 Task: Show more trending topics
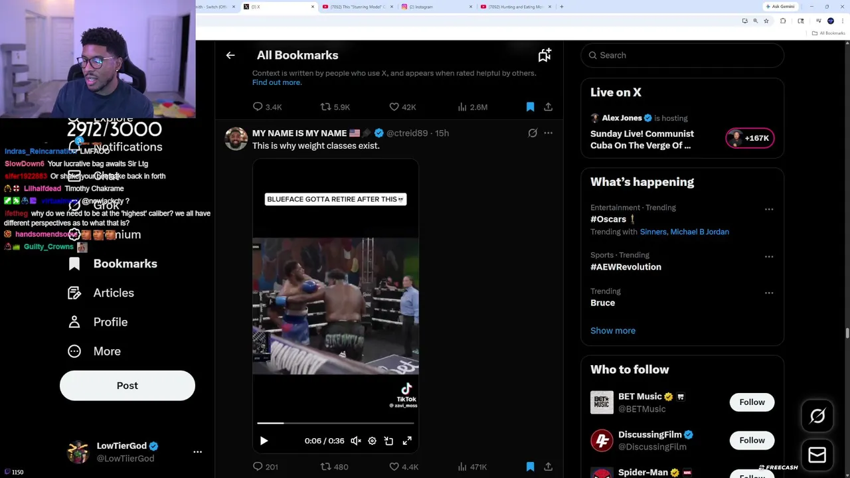[613, 331]
